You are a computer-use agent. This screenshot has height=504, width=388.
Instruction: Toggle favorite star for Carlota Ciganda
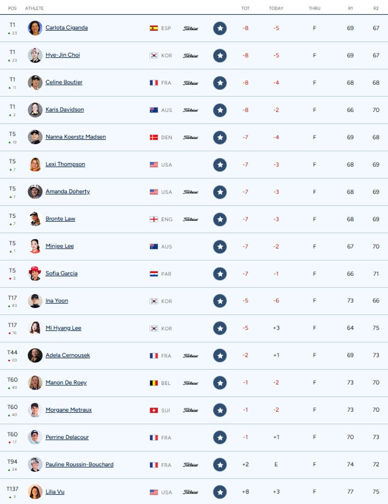220,28
